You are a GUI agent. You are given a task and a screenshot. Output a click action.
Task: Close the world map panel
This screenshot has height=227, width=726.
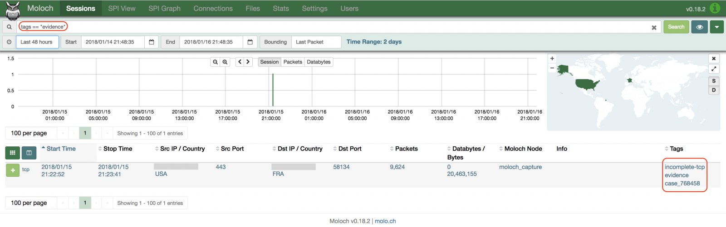pos(714,58)
